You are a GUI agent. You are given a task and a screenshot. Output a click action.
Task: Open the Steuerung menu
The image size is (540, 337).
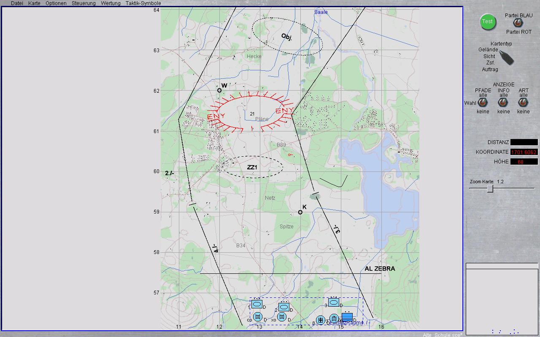(84, 3)
